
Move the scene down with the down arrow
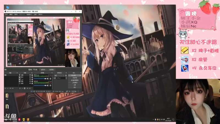click(x=13, y=88)
